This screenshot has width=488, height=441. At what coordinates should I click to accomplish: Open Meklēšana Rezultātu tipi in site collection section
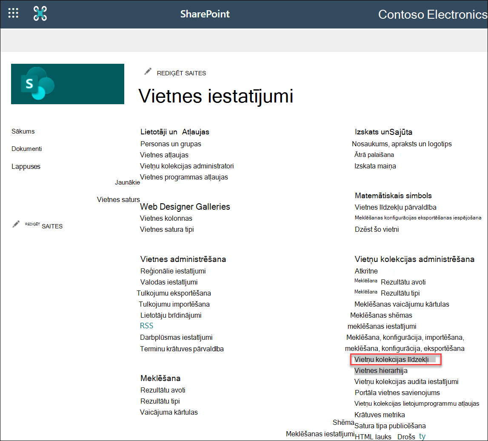pos(387,293)
